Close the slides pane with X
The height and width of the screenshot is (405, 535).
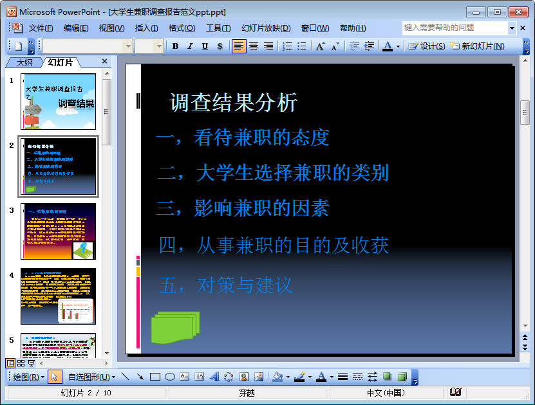pyautogui.click(x=104, y=61)
